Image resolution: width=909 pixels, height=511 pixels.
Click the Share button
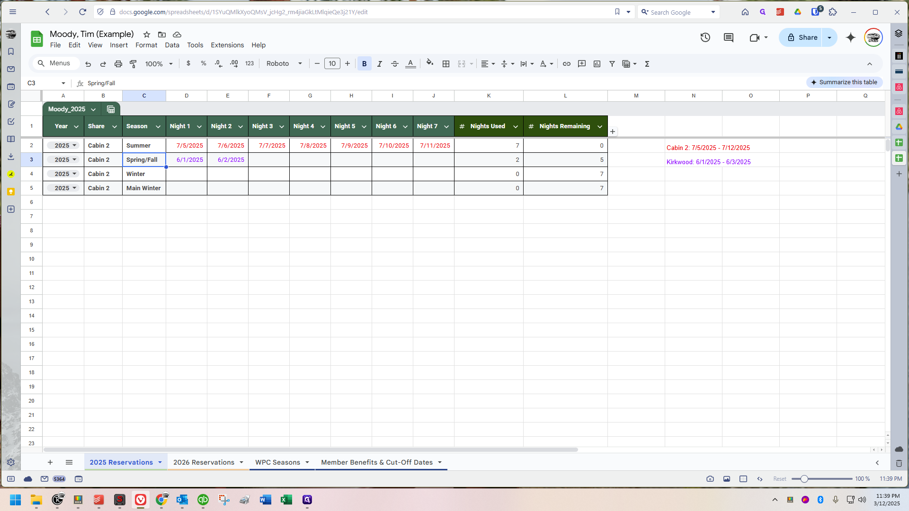coord(802,37)
